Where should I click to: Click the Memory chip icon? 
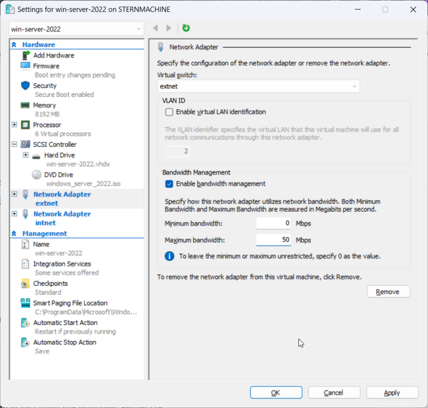[25, 105]
